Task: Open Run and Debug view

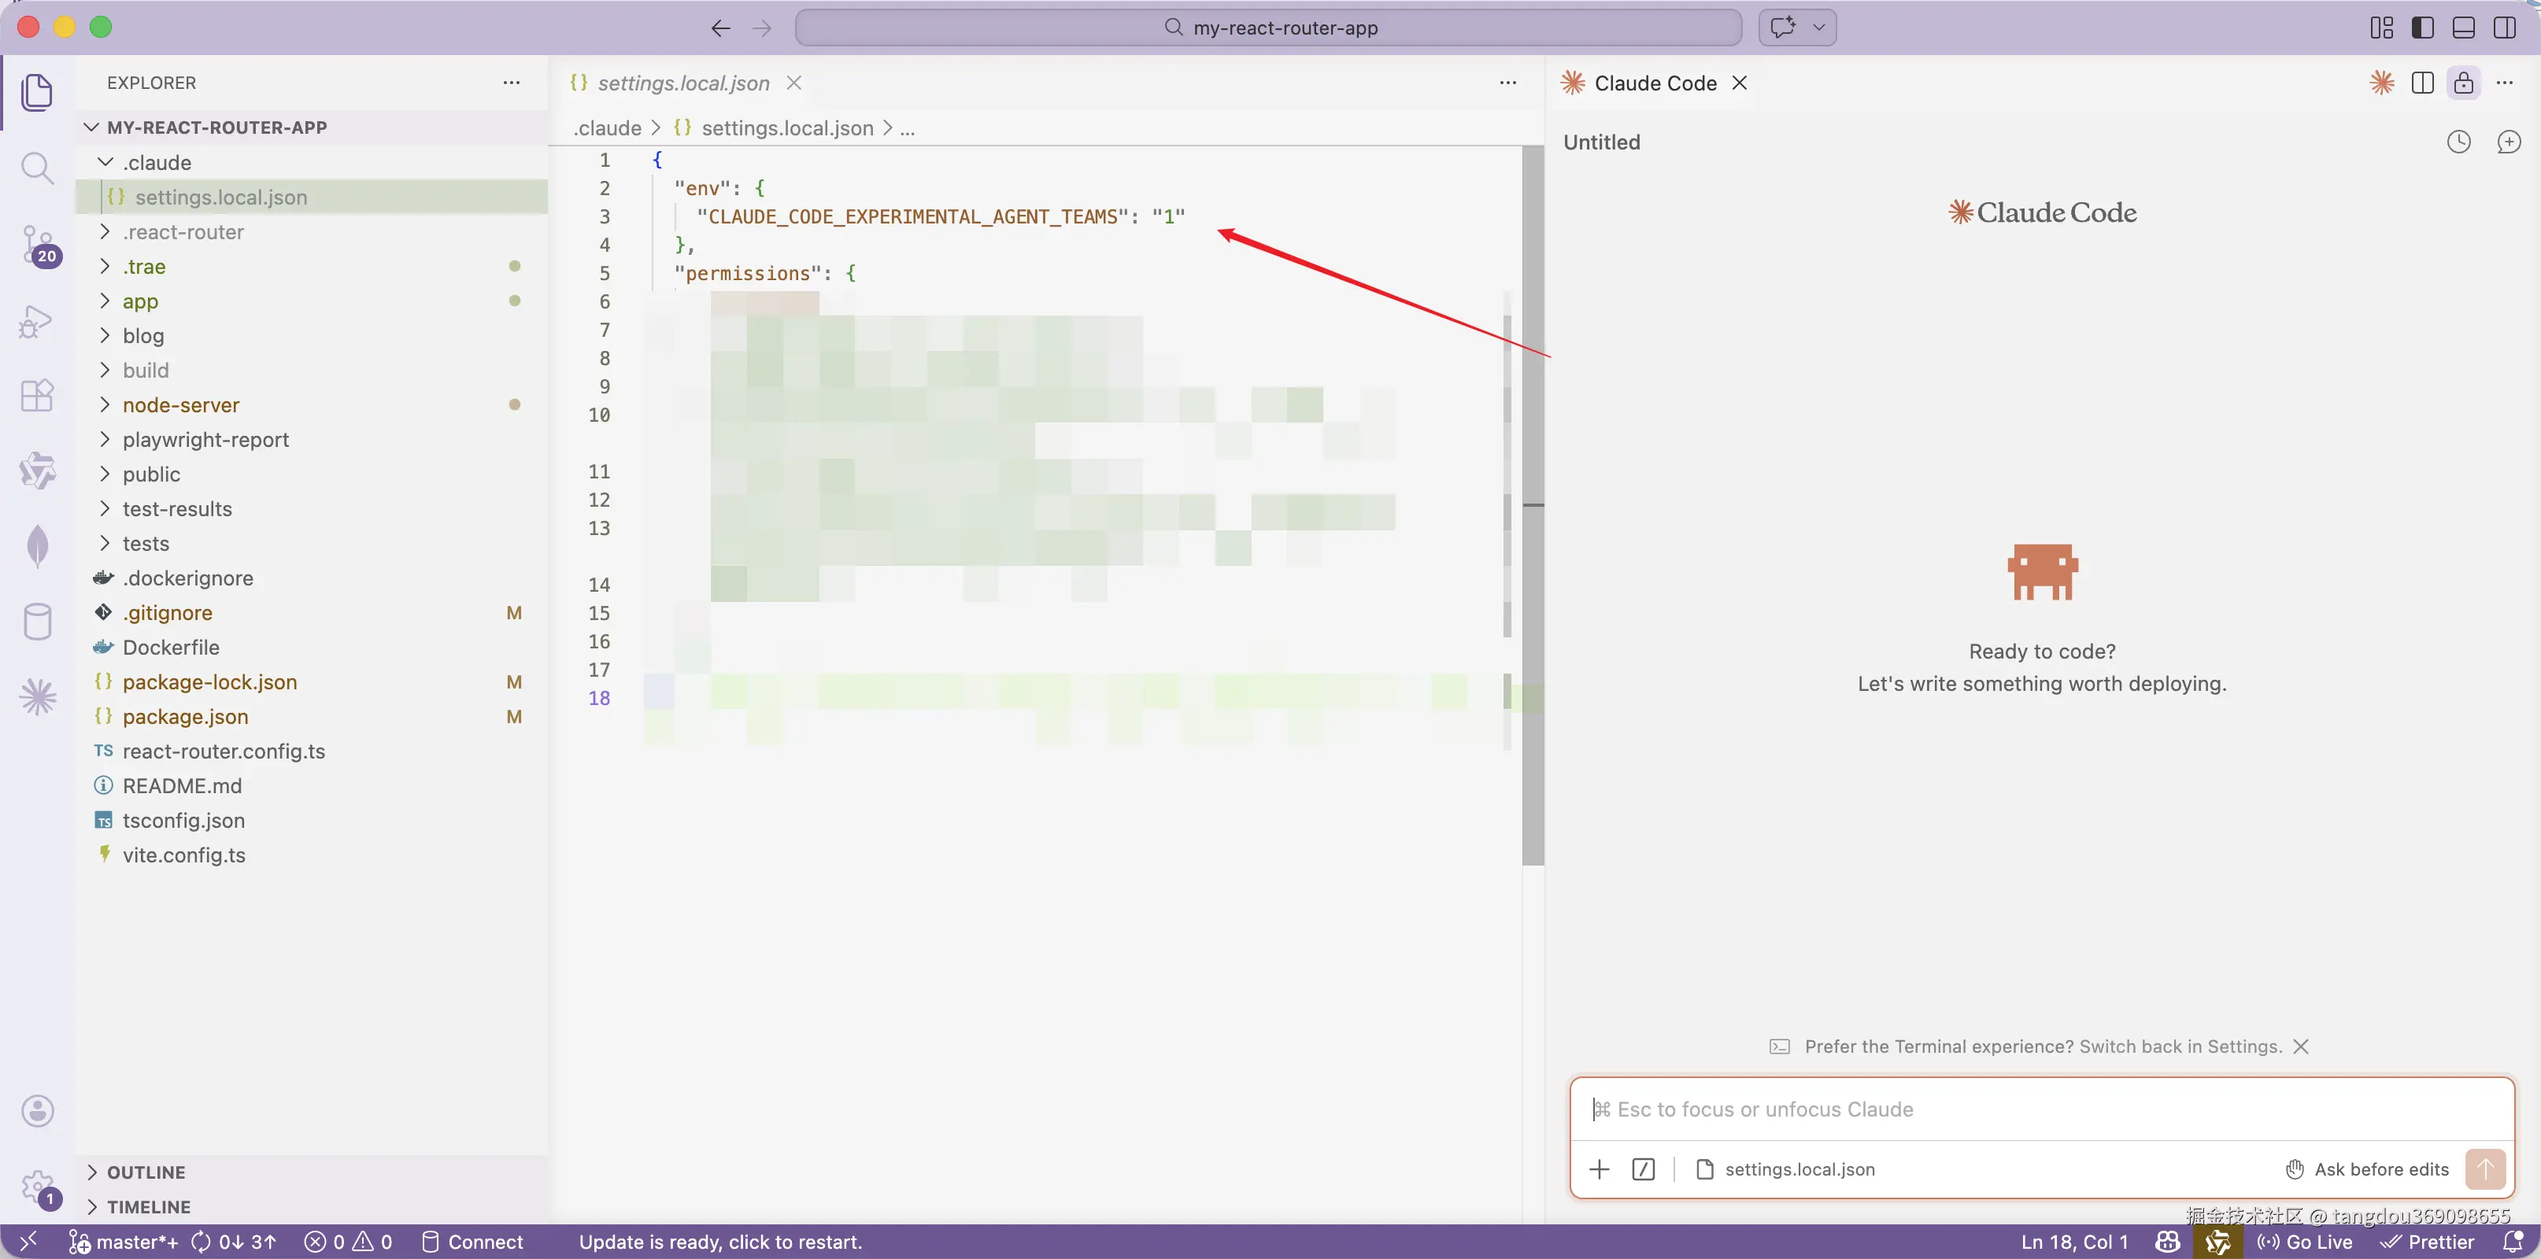Action: 36,321
